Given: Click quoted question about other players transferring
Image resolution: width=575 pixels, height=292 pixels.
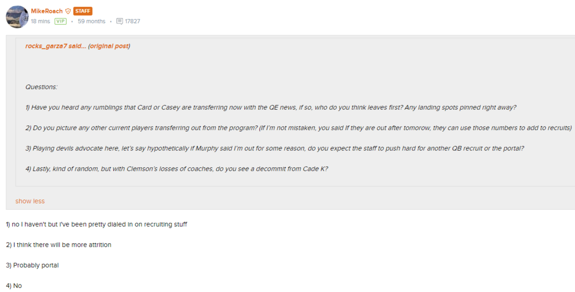Looking at the screenshot, I should pyautogui.click(x=298, y=128).
